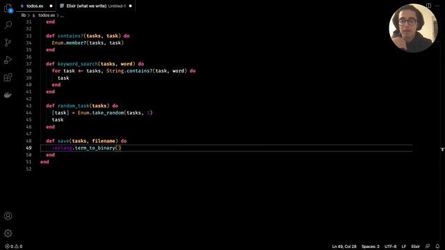This screenshot has width=445, height=250.
Task: Click the random_task function name
Action: 74,106
